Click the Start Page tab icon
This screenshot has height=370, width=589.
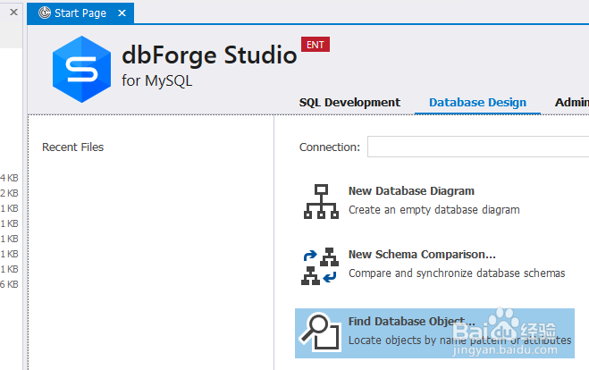[45, 13]
